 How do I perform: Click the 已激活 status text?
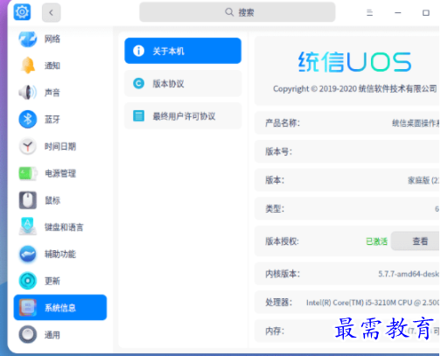(376, 241)
